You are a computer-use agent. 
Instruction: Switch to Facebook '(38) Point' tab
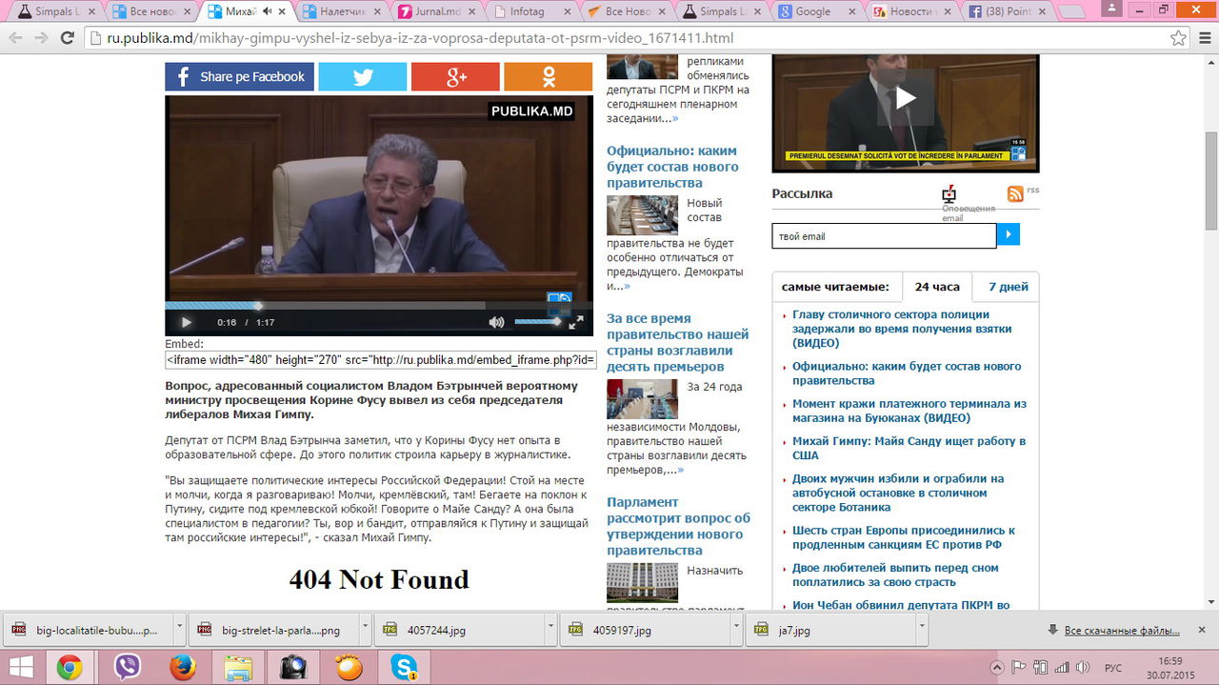tap(1010, 11)
